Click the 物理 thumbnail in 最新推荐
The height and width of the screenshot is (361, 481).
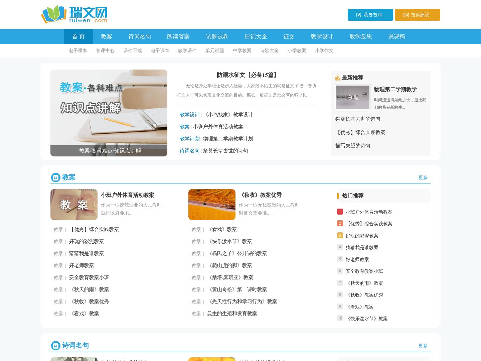point(353,97)
